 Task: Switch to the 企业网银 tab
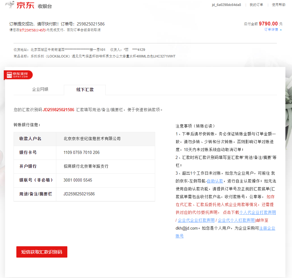[x=40, y=90]
